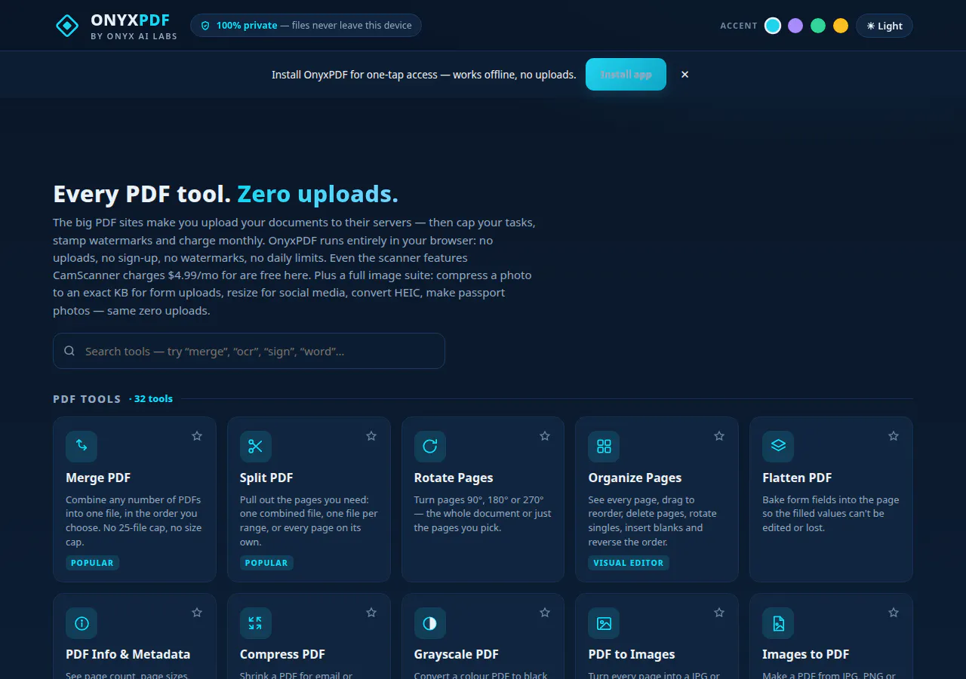
Task: Click the POPULAR tag on Split PDF
Action: 266,563
